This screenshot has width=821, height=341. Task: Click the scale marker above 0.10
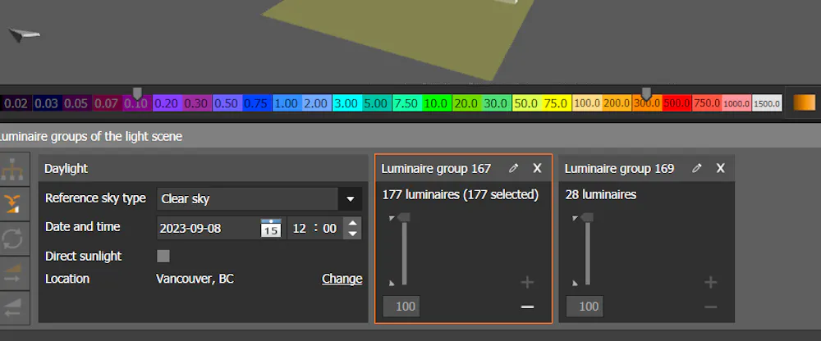[x=137, y=93]
